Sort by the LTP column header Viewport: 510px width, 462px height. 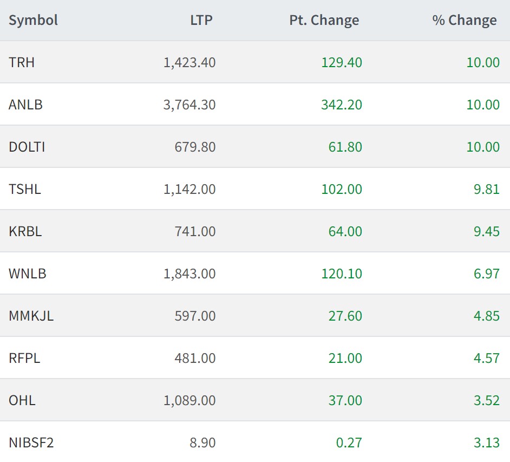coord(201,21)
